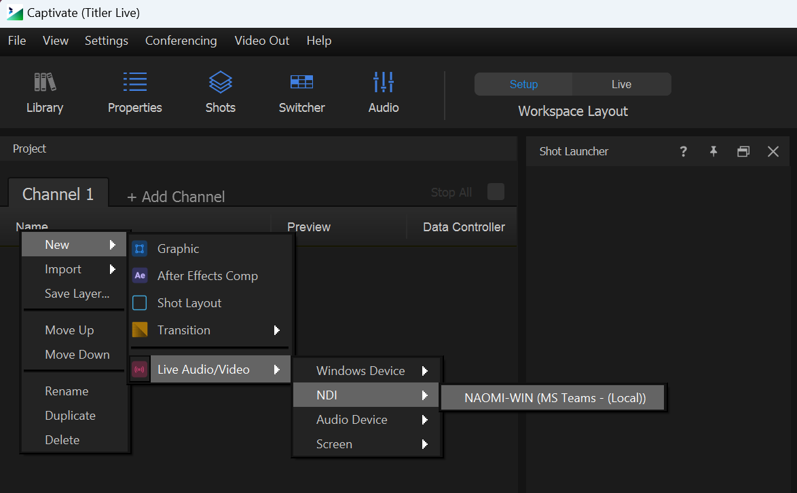The height and width of the screenshot is (493, 797).
Task: Open the Shots panel
Action: (x=220, y=93)
